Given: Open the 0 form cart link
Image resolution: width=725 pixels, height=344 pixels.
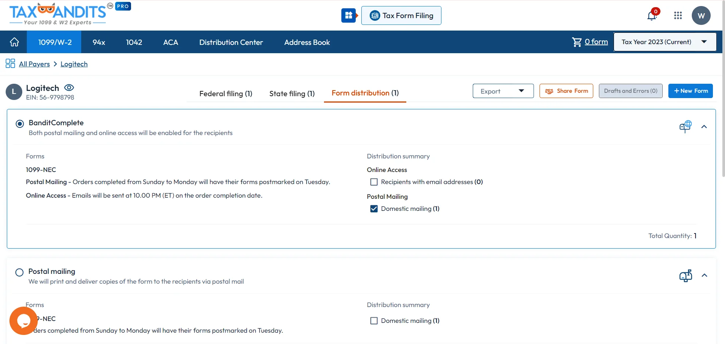Looking at the screenshot, I should [x=596, y=41].
